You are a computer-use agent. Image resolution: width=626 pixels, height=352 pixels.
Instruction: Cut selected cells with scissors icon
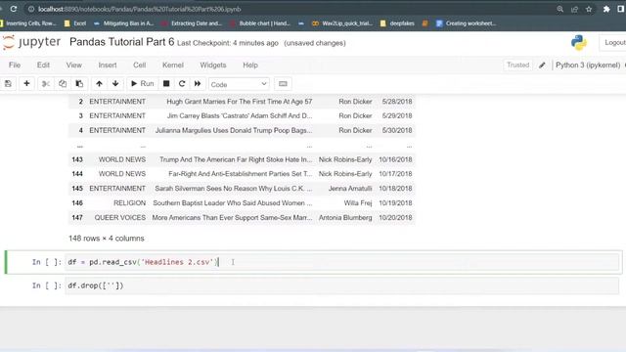pyautogui.click(x=46, y=84)
